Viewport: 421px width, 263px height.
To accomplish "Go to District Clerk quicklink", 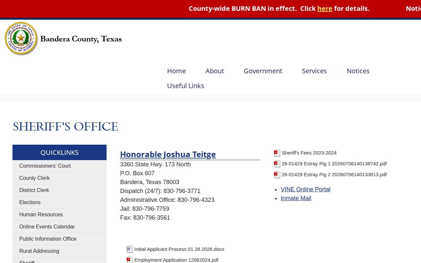I will point(60,190).
